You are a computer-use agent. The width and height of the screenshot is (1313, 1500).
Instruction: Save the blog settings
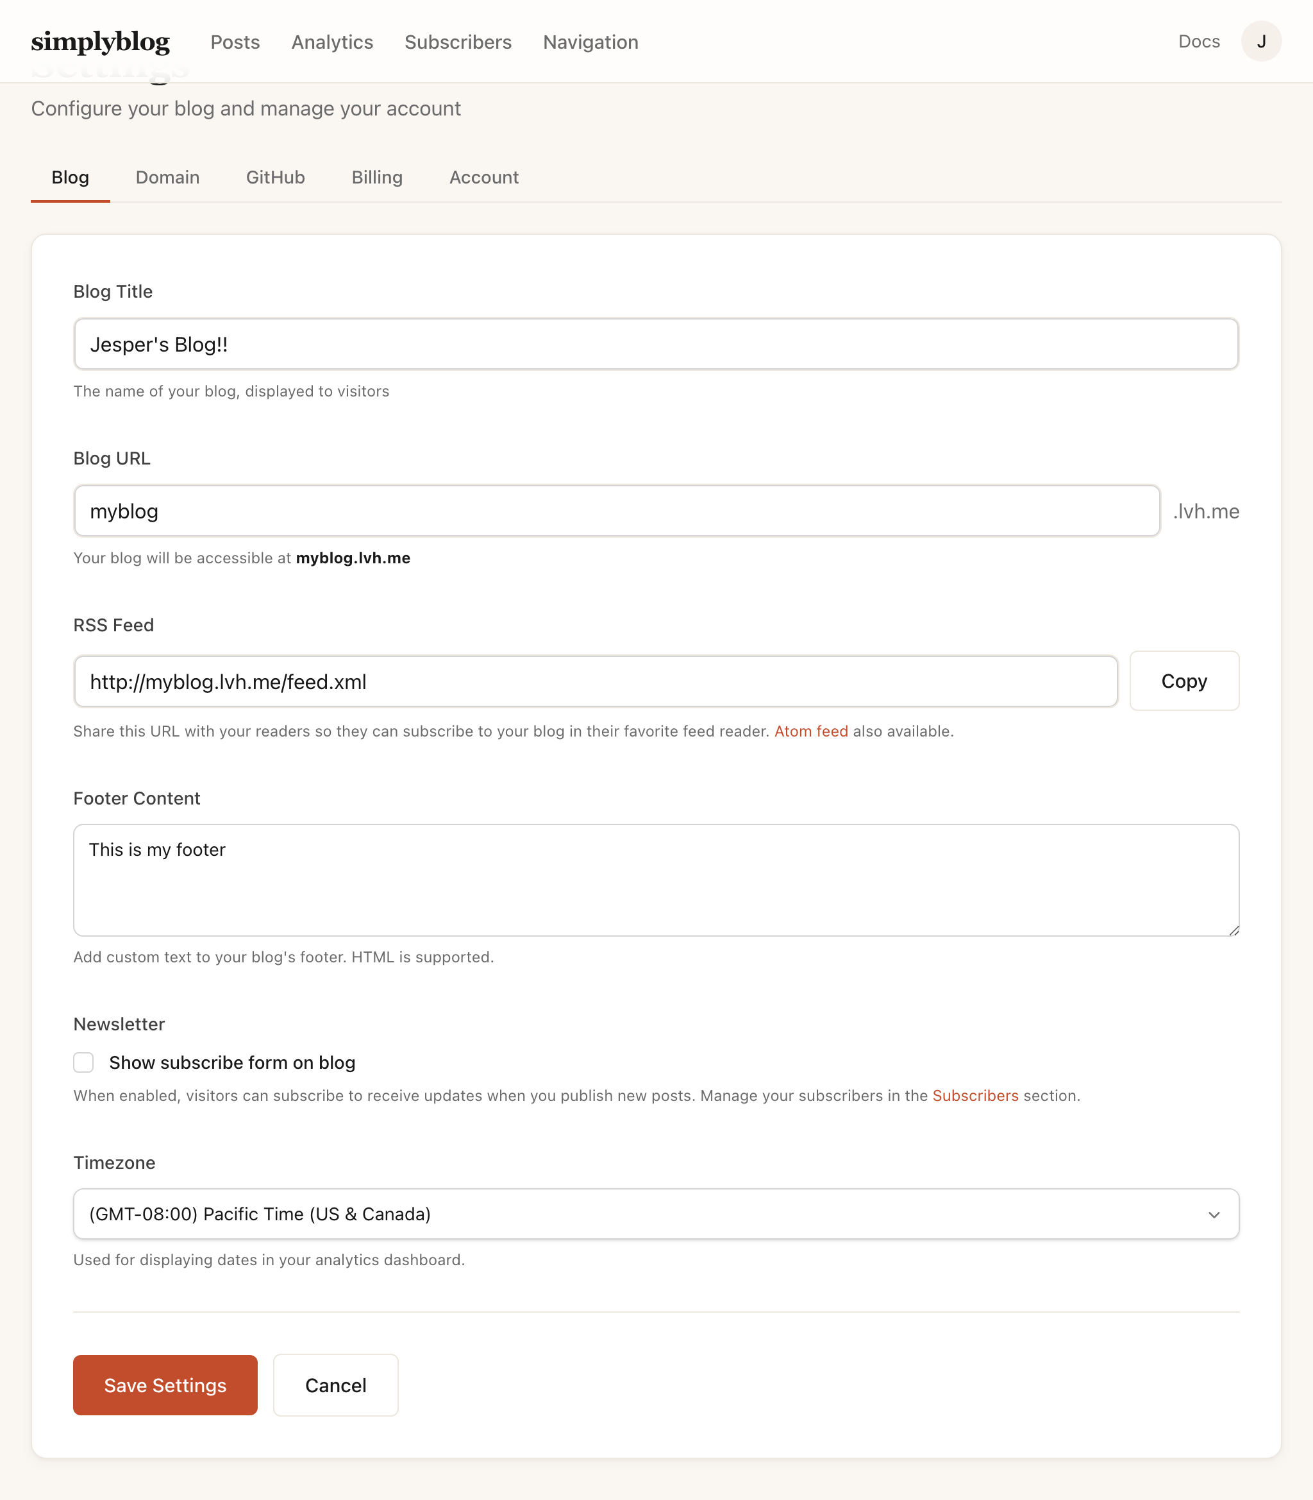(165, 1385)
